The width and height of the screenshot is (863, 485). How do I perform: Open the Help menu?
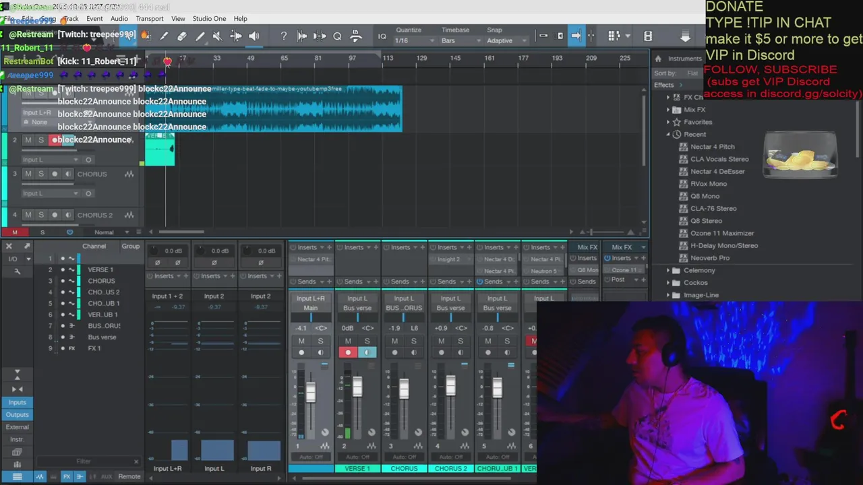click(241, 18)
